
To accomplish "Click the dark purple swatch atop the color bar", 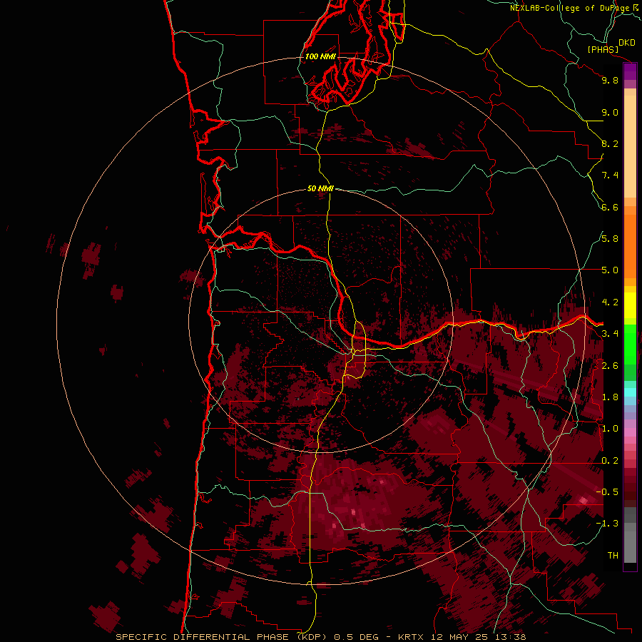I will pos(630,71).
